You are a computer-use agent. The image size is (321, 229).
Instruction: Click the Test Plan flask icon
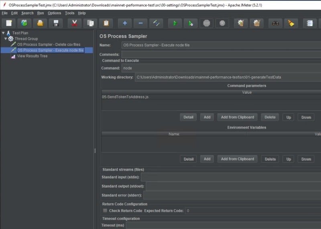8,33
